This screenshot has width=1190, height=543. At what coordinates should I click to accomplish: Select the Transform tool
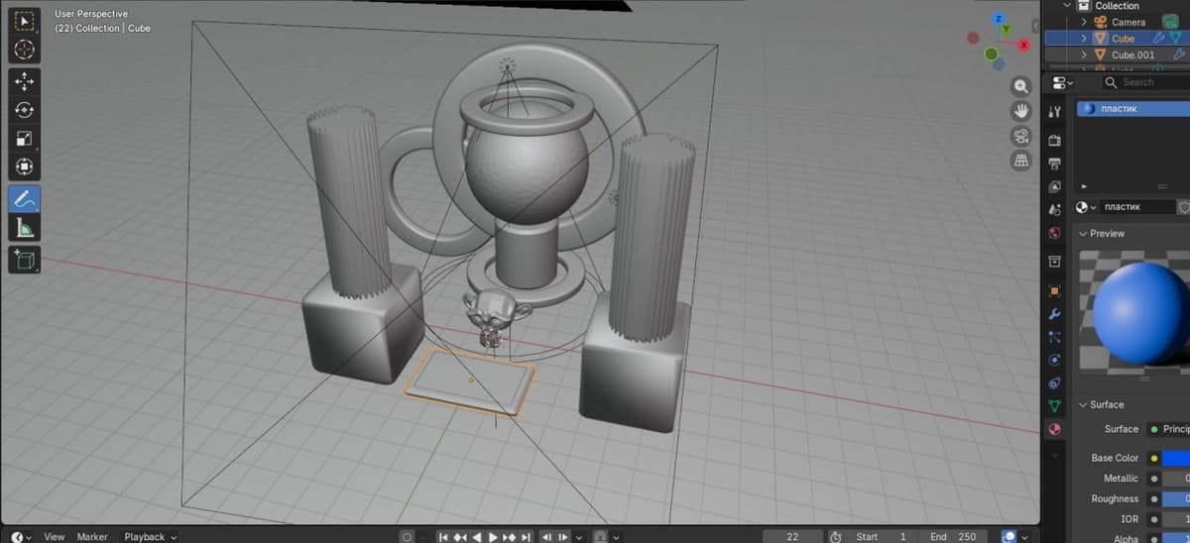click(x=26, y=167)
